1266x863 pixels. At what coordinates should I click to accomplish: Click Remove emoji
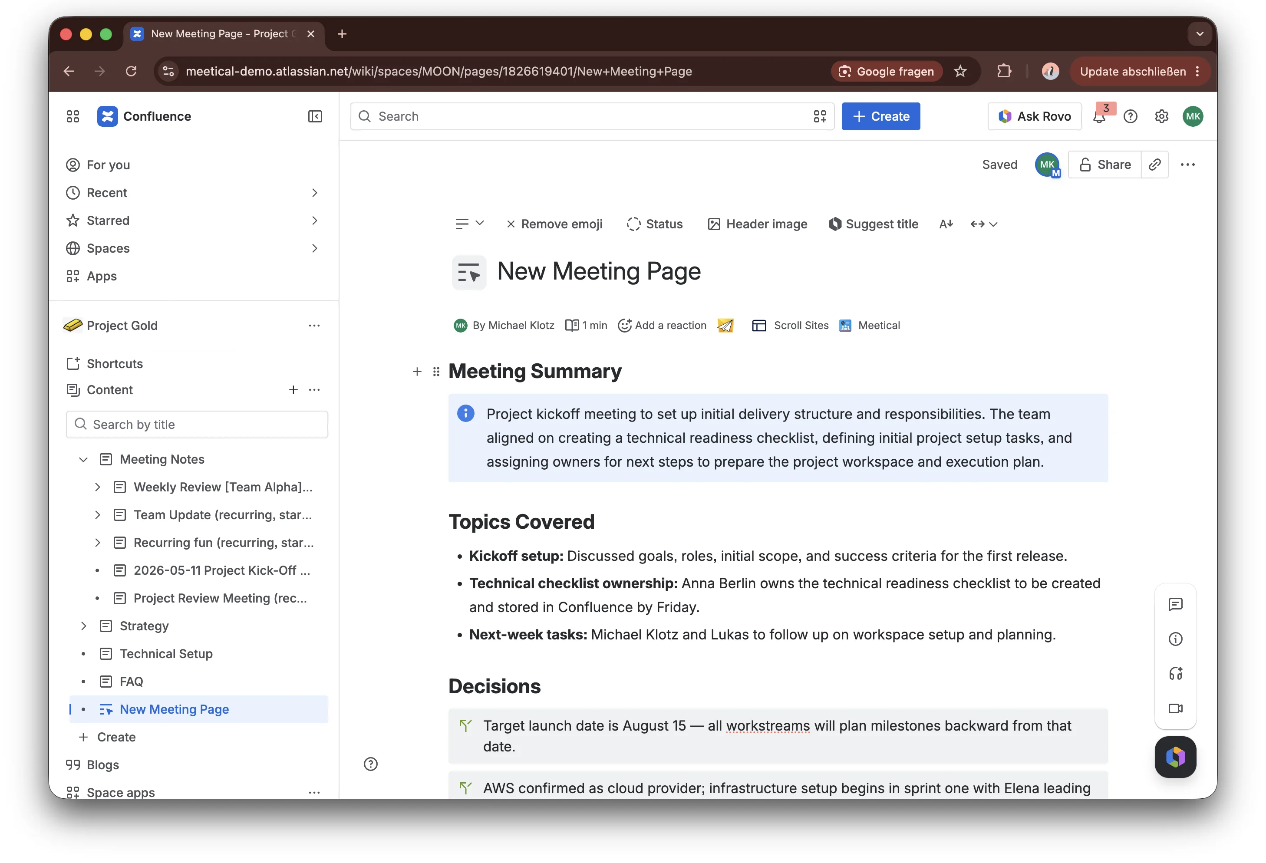point(554,224)
